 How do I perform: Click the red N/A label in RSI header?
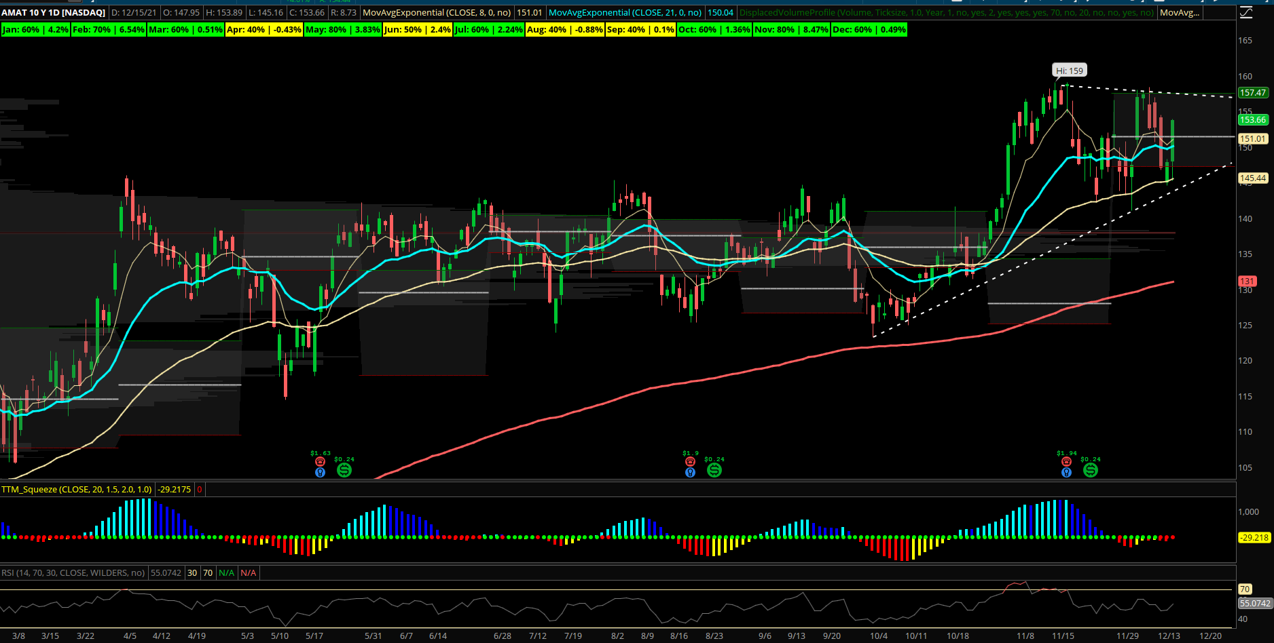coord(249,572)
